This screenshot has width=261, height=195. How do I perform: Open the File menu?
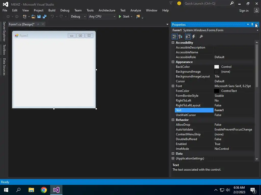[5, 10]
